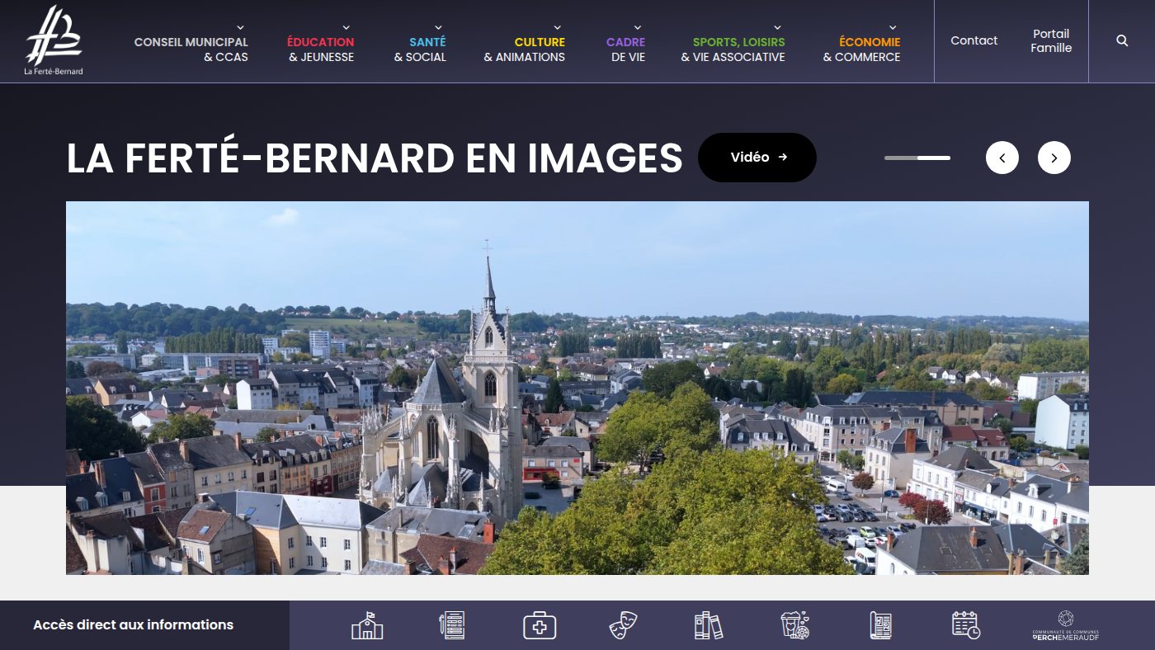Click the Vidéo button
The image size is (1155, 650).
point(757,158)
